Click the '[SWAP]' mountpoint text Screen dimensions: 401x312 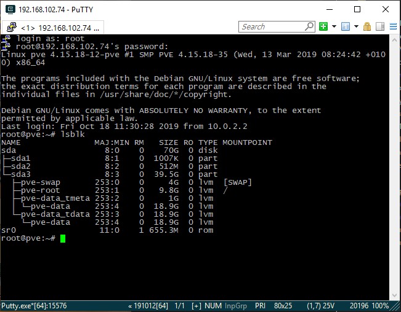[x=238, y=182]
